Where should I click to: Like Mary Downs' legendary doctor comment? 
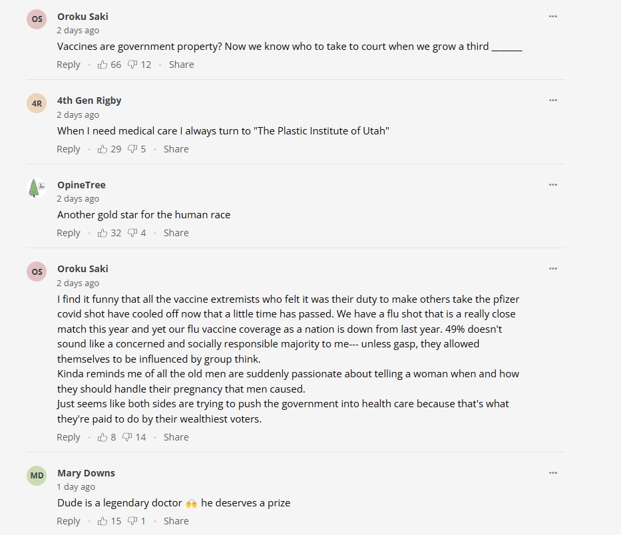(x=103, y=521)
